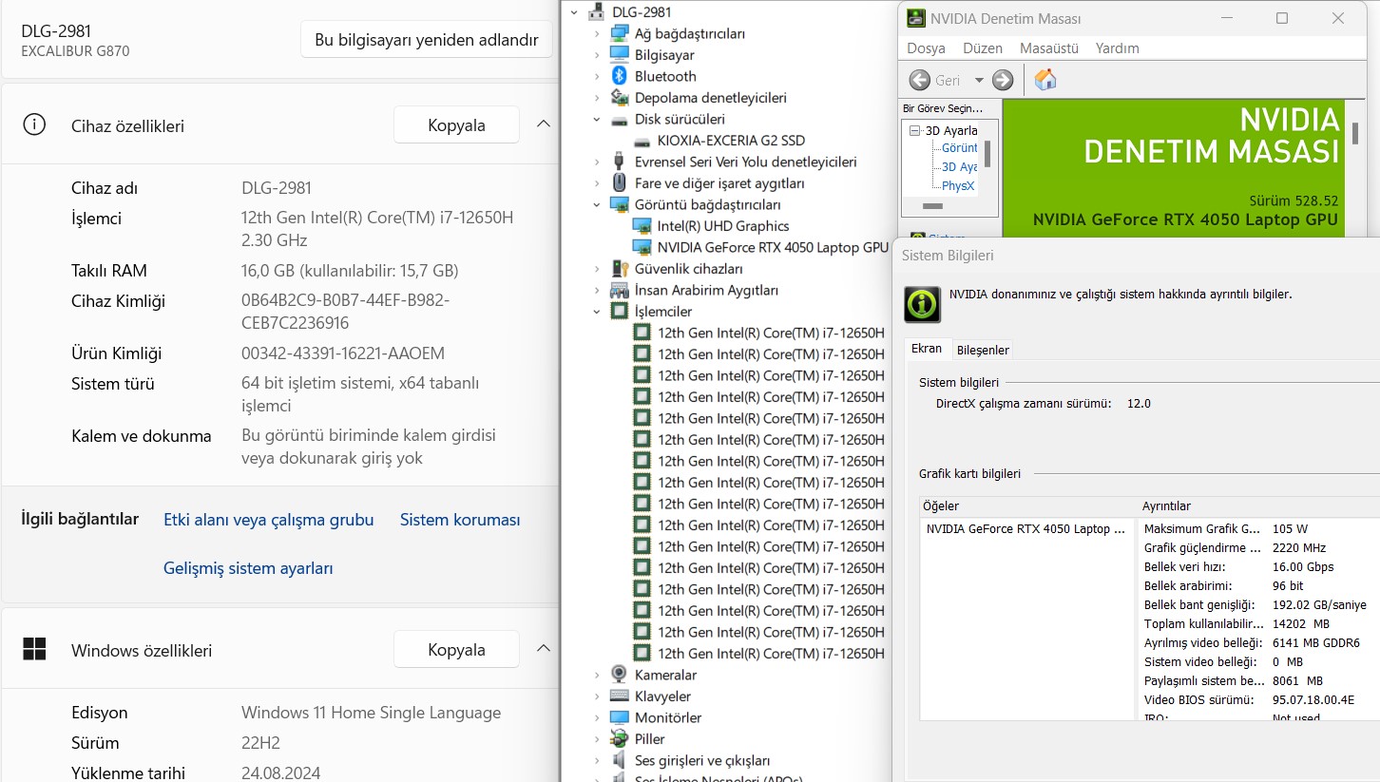Screen dimensions: 1380x782
Task: Switch to the Bileşenler tab
Action: 983,350
